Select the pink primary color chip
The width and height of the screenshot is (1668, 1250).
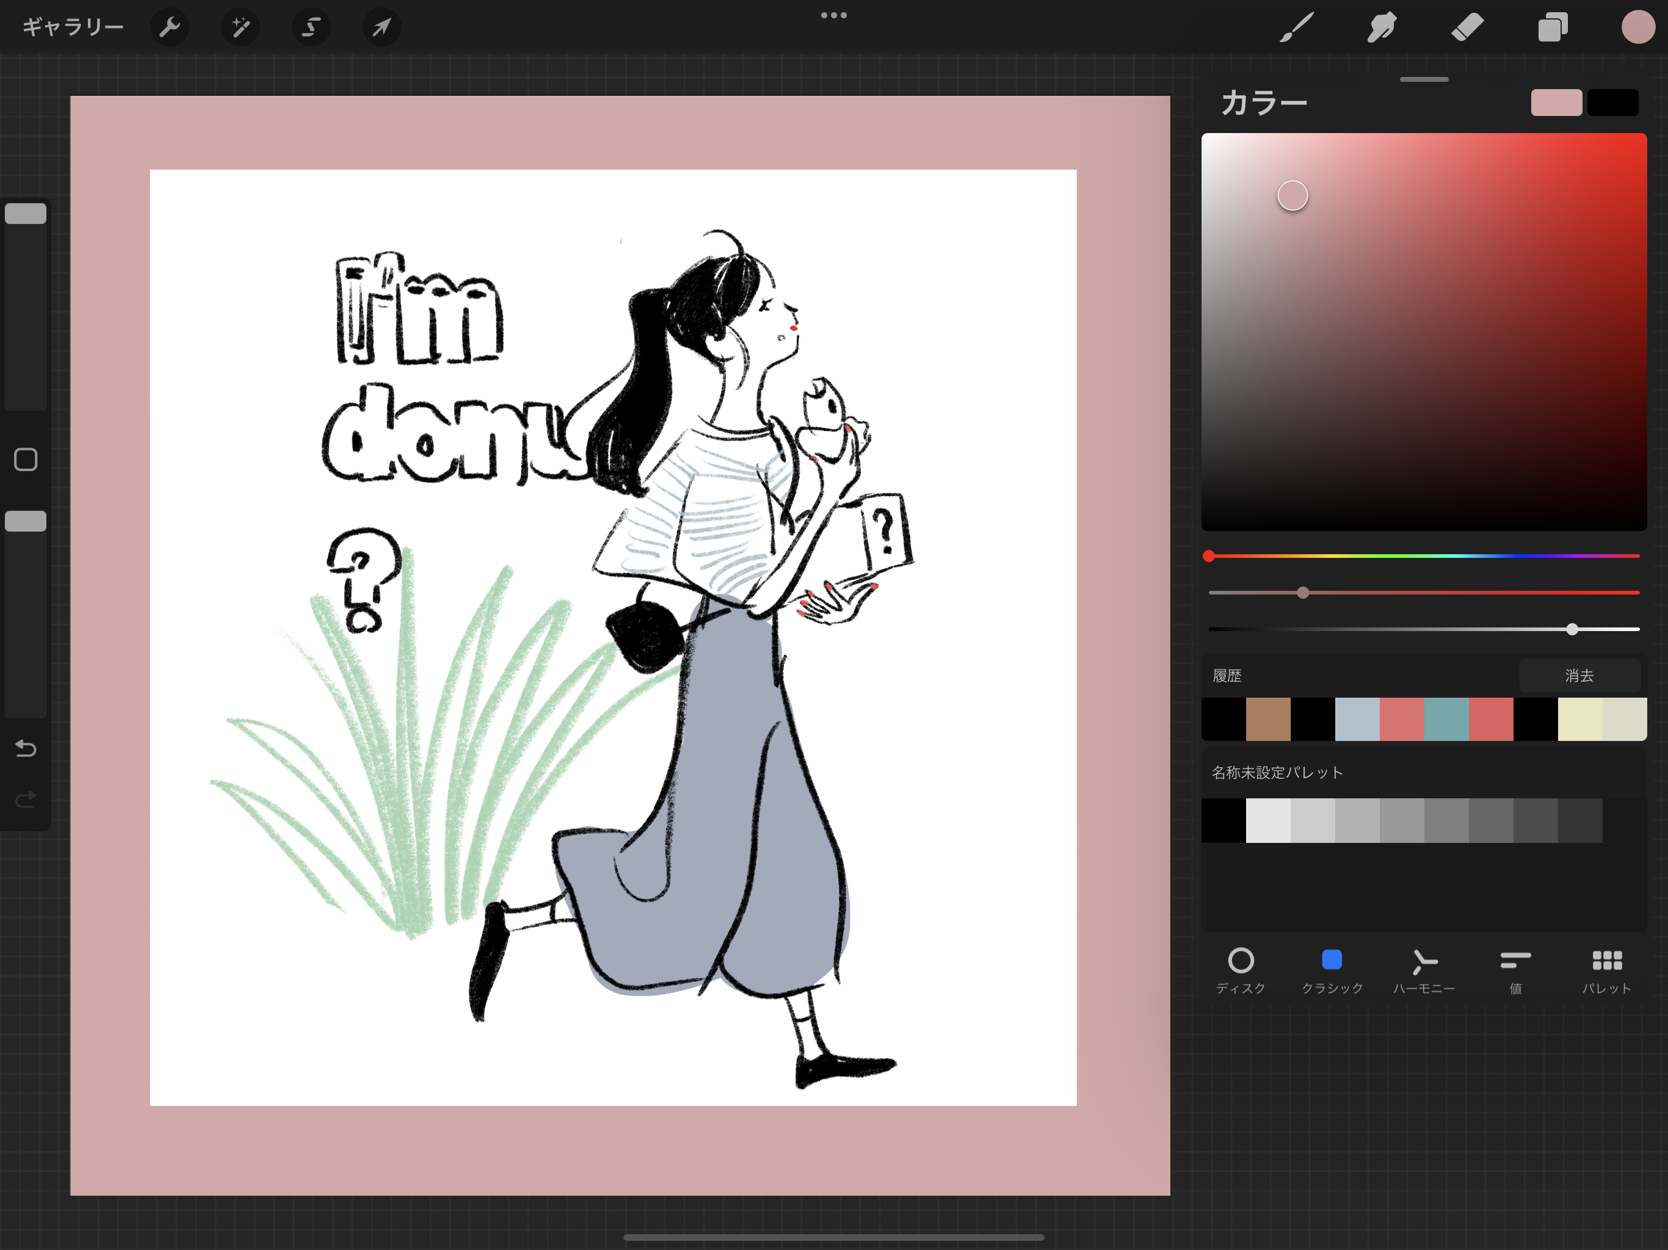tap(1556, 103)
